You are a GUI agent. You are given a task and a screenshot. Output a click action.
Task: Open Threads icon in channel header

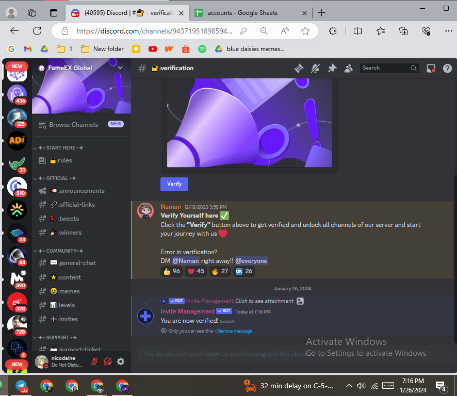[x=299, y=69]
